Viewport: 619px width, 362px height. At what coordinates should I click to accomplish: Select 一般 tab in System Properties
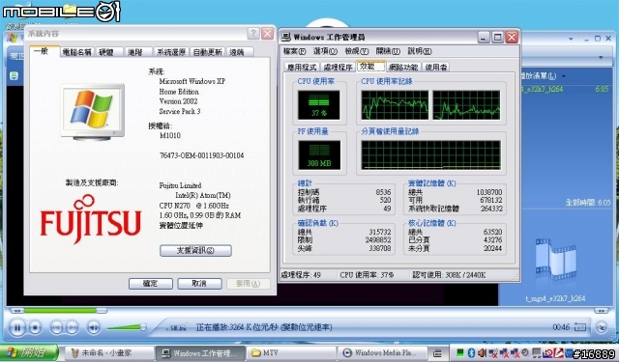(44, 51)
